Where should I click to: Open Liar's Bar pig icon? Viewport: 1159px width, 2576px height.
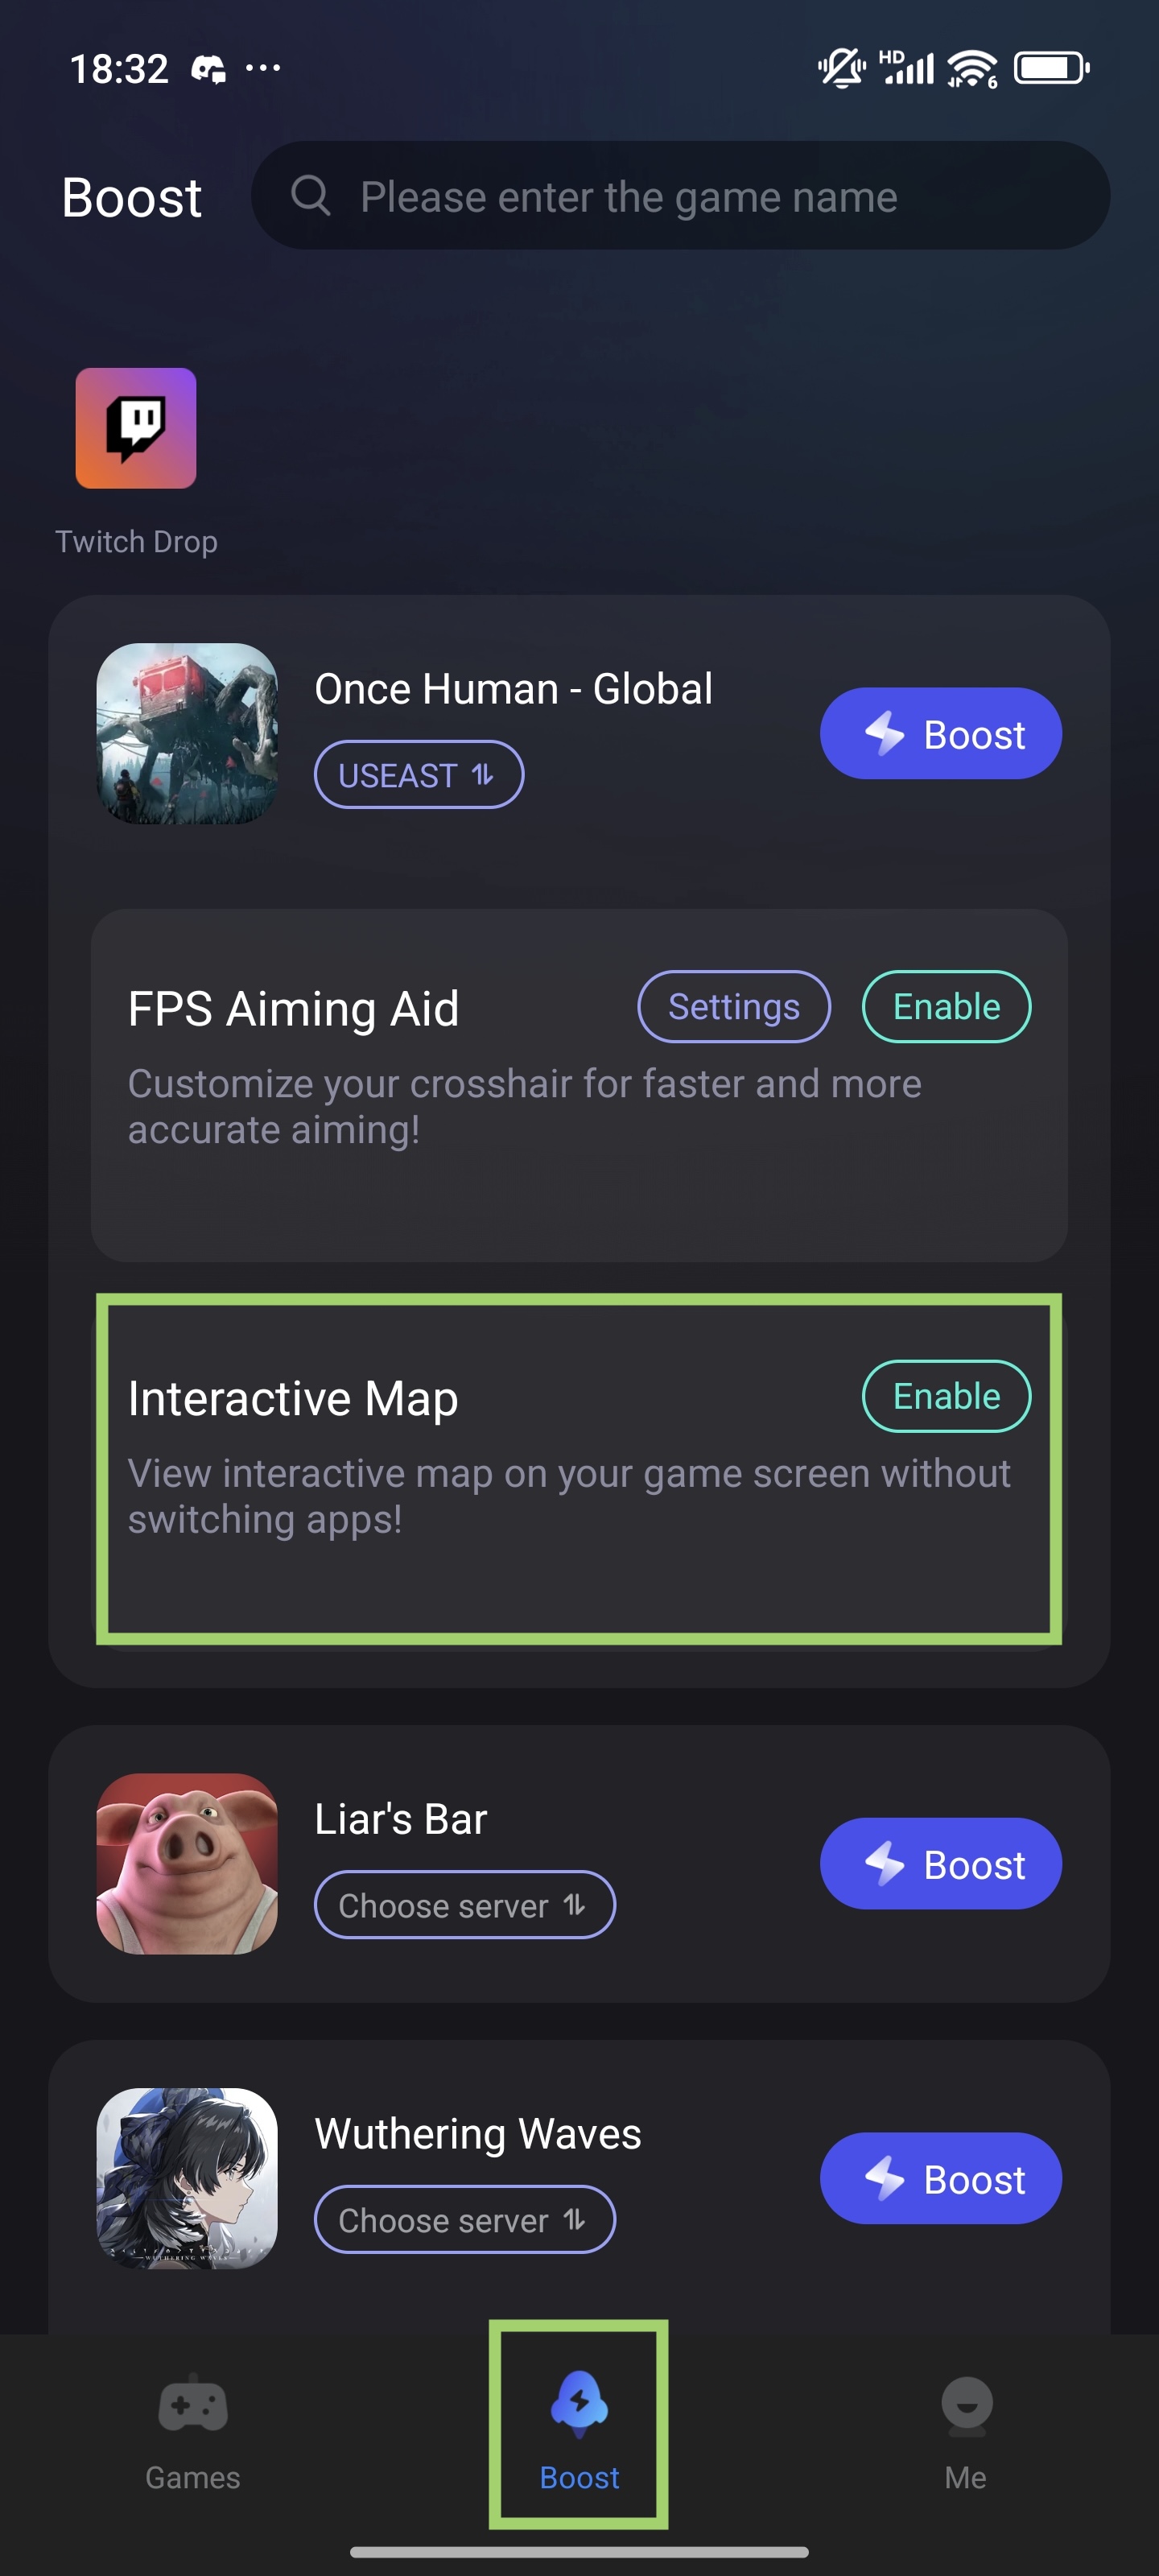point(187,1864)
